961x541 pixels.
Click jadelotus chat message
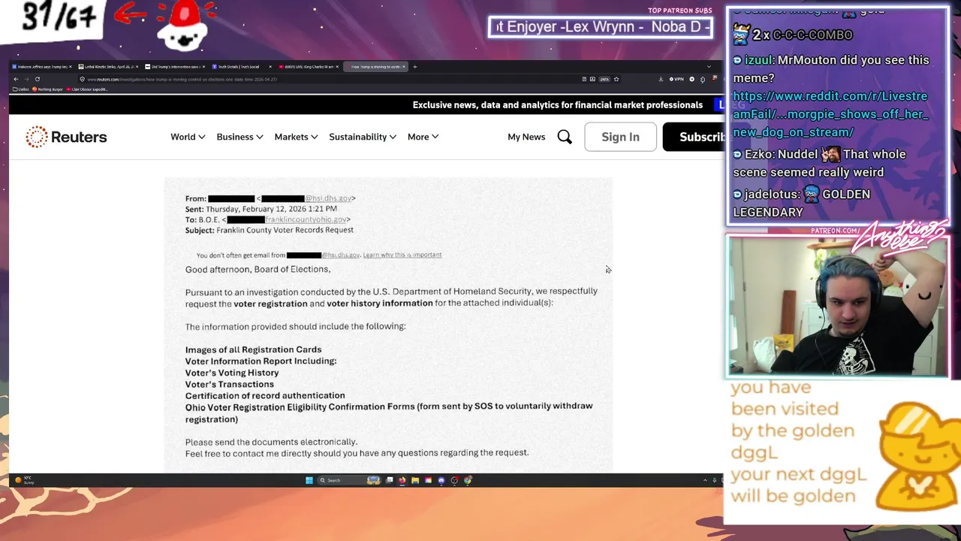coord(802,203)
